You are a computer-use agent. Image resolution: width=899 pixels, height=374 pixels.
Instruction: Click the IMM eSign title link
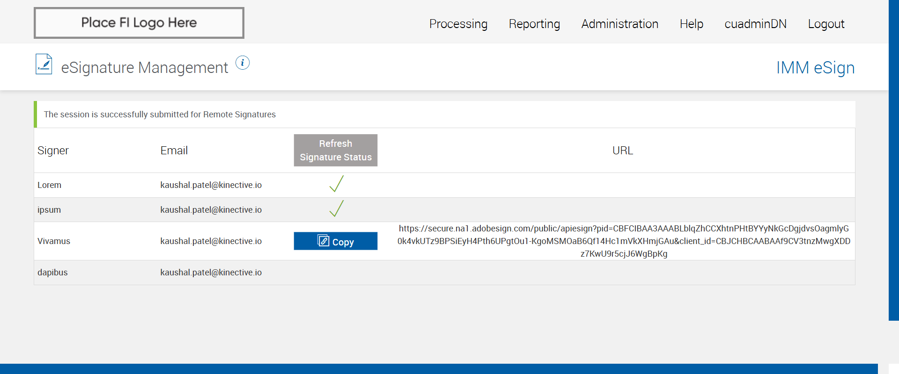[815, 68]
